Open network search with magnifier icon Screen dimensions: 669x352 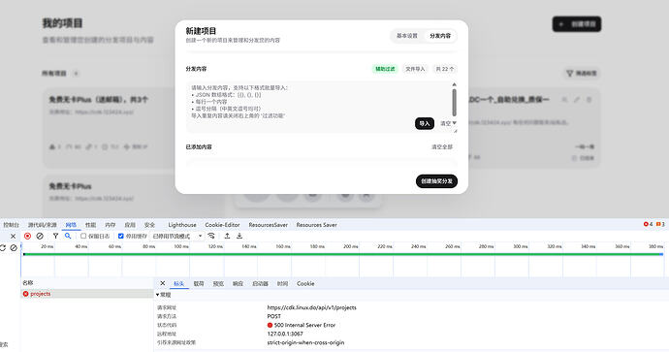click(68, 236)
